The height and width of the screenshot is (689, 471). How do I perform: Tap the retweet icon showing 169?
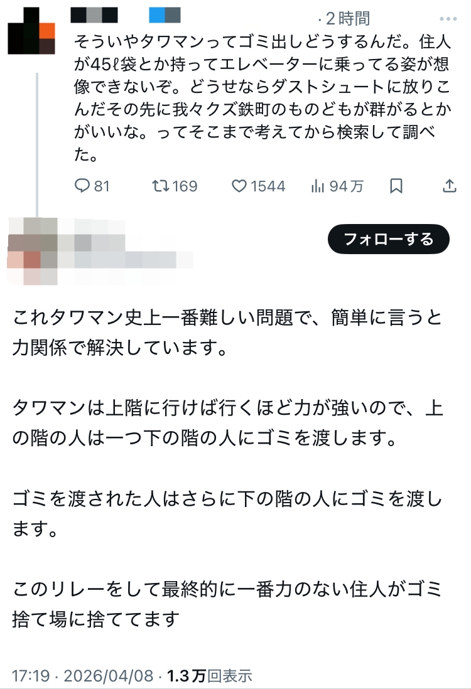click(x=160, y=186)
